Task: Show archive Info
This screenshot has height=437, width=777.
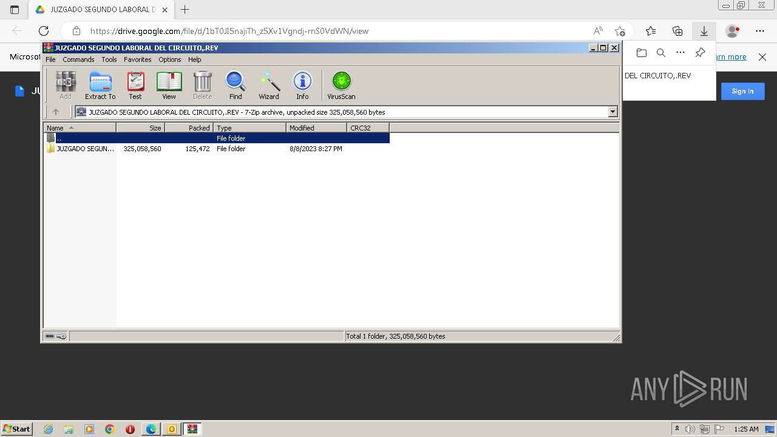Action: pos(302,85)
